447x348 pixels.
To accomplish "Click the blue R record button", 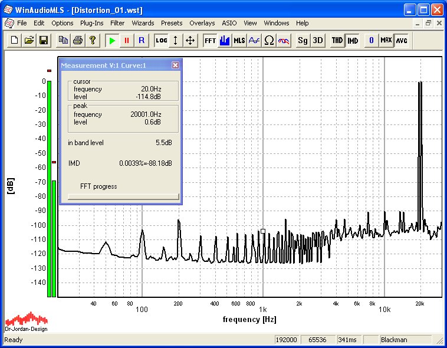I will click(x=142, y=41).
